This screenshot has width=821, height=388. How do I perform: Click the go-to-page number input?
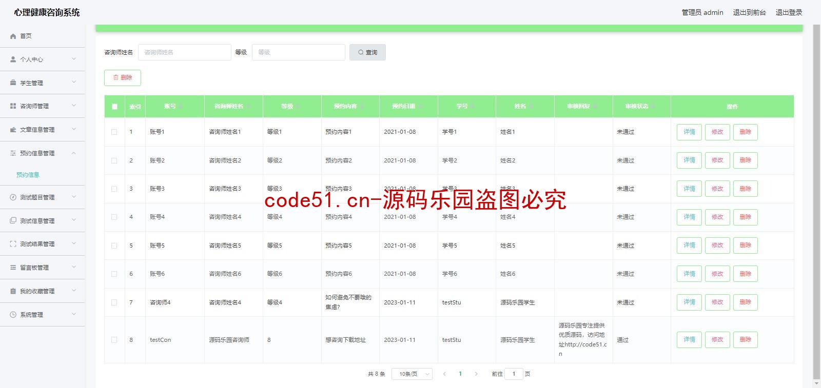(x=514, y=374)
